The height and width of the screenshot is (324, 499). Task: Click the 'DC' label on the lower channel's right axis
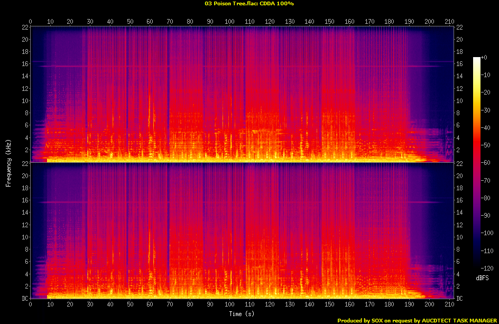[459, 299]
